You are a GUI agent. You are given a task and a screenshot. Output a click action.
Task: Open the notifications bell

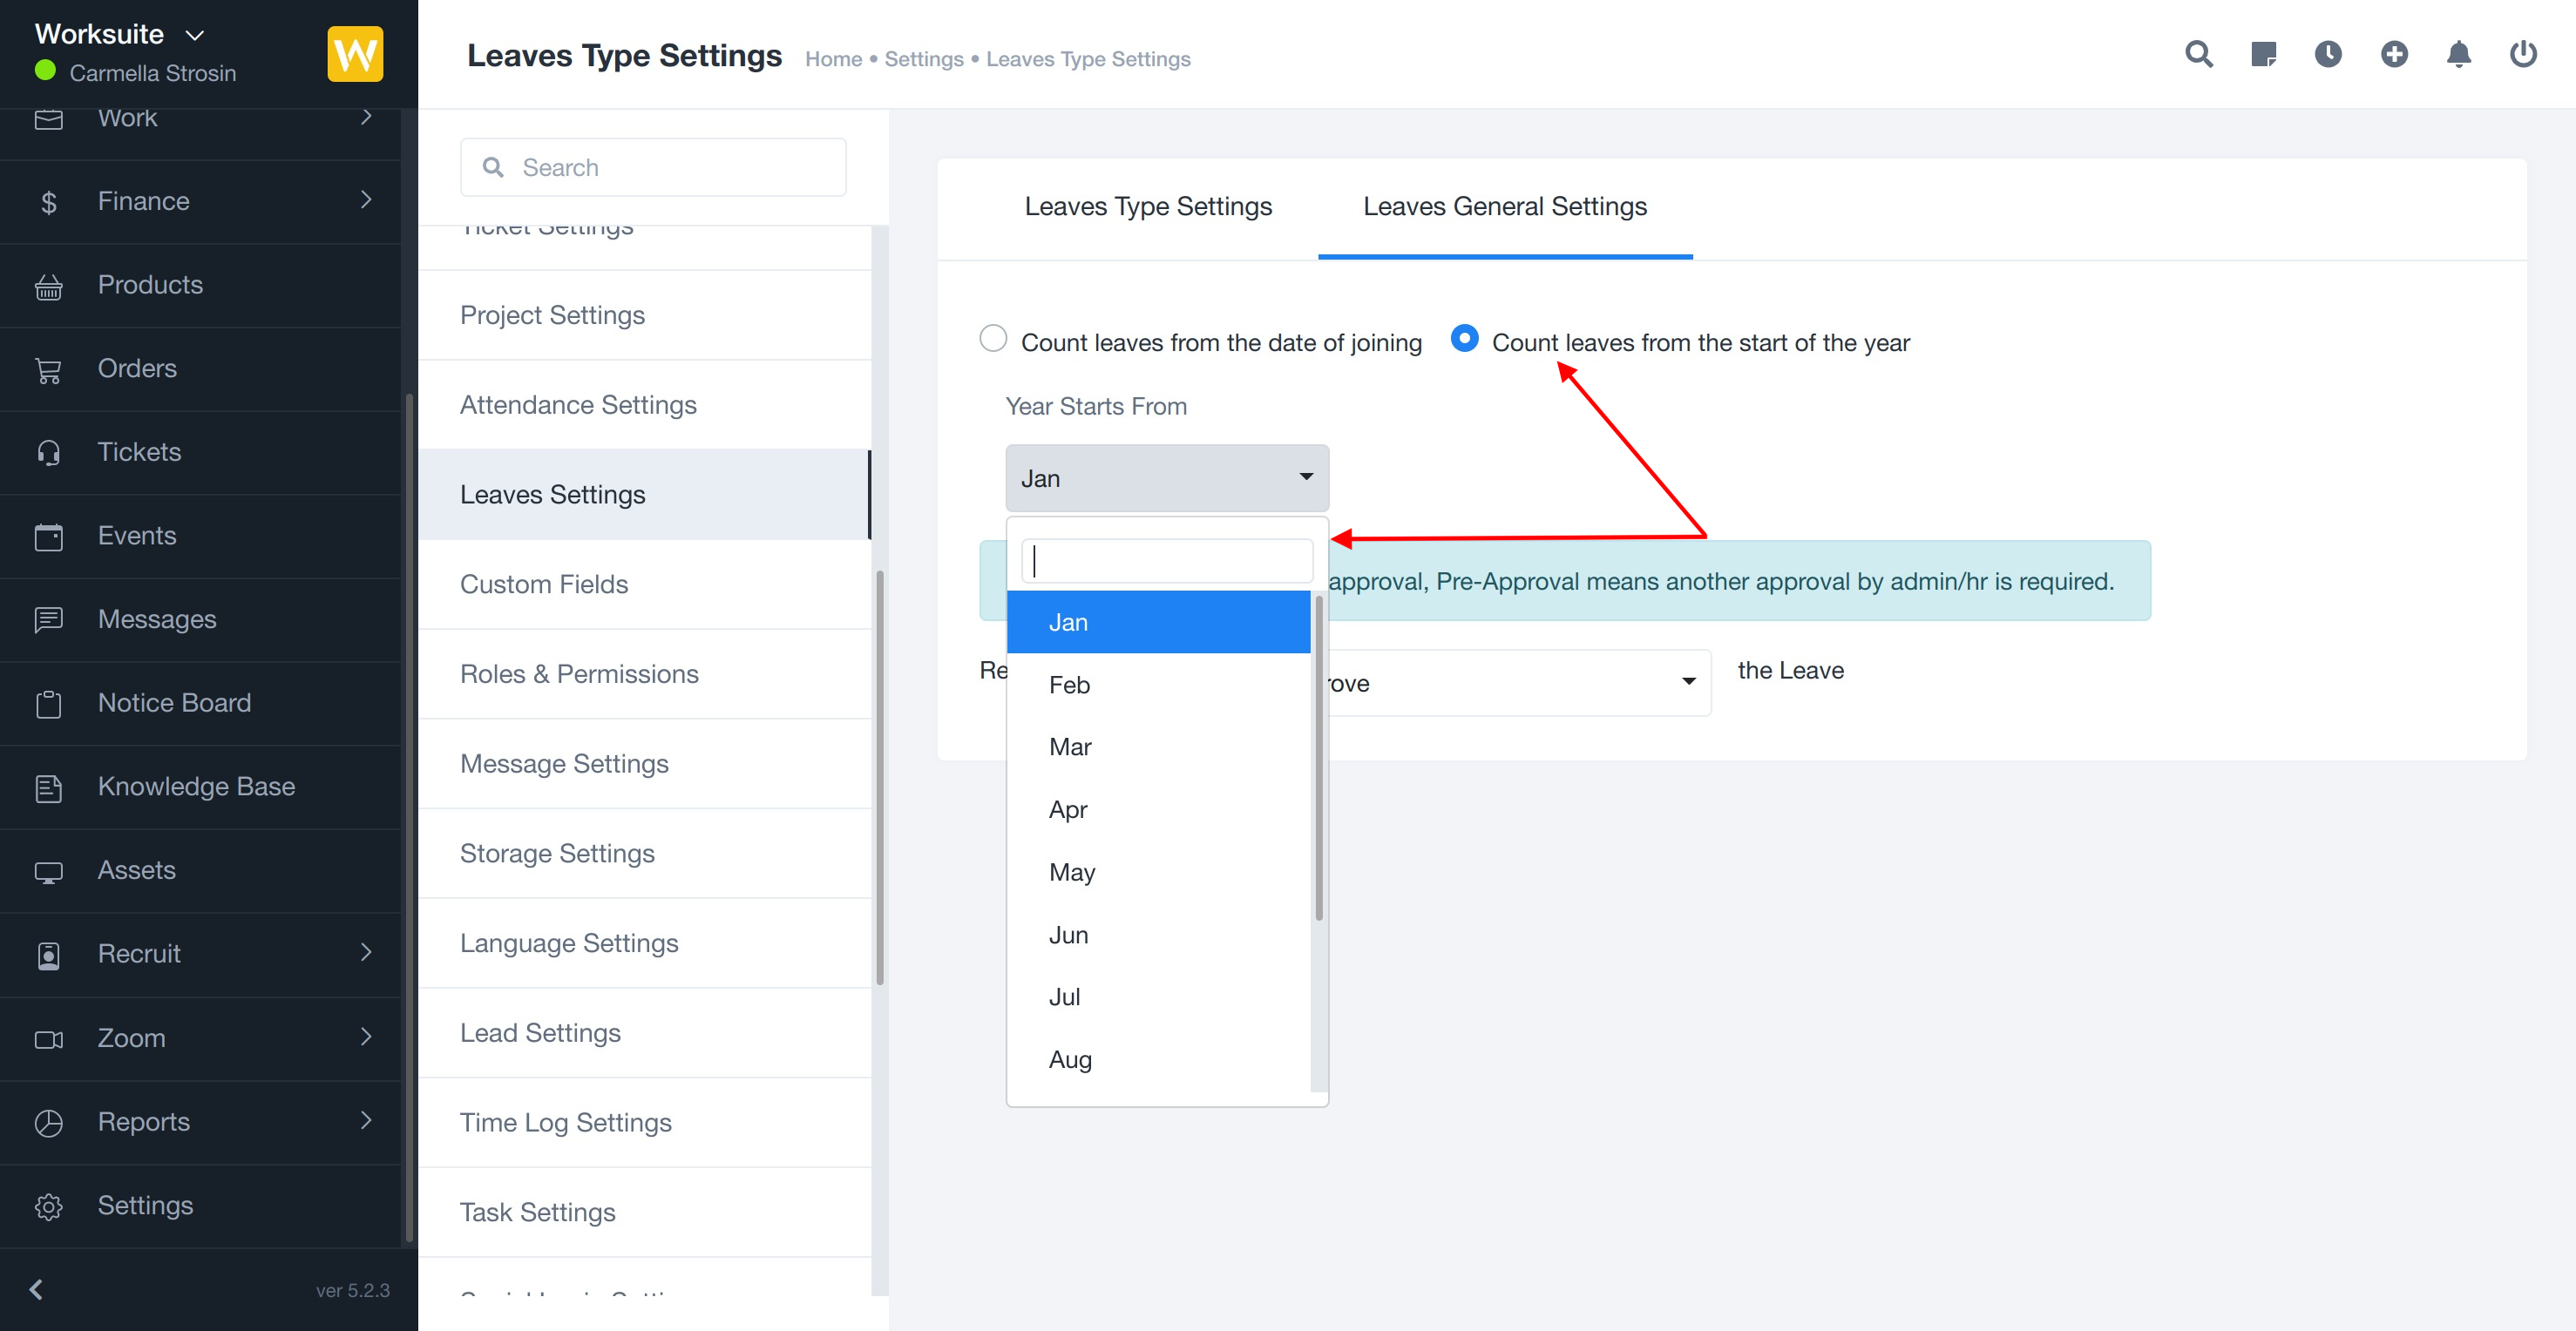(2458, 54)
